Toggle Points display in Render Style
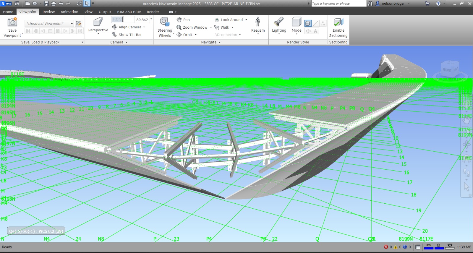Screen dimensions: 473x253 323,23
